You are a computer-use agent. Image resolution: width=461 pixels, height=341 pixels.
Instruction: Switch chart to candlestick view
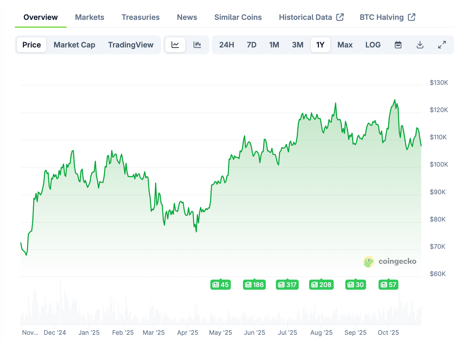tap(197, 44)
